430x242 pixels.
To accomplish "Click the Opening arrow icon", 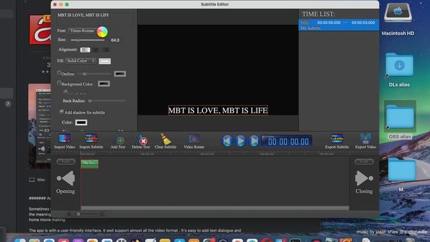I will (66, 178).
